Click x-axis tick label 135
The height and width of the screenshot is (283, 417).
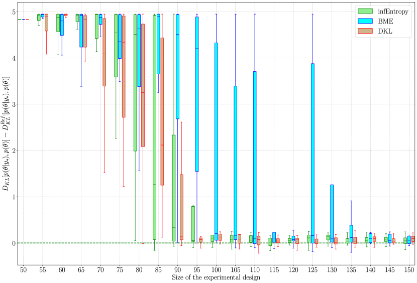point(351,270)
